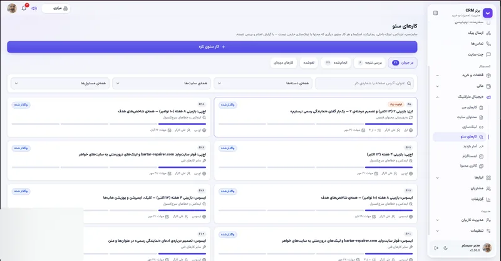Open the همه‌ی سایت‌ها sites dropdown
501x261 pixels.
click(162, 83)
